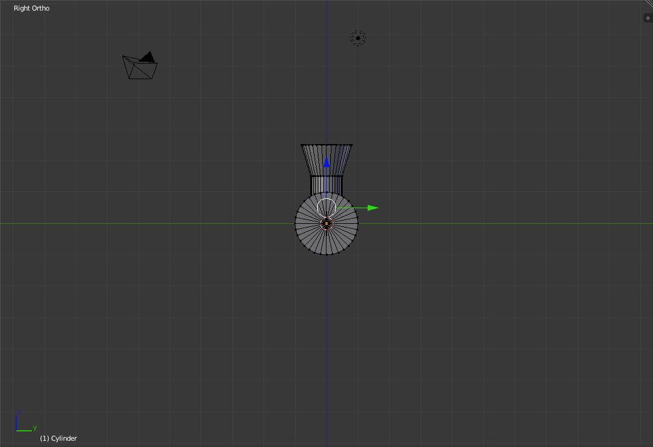Select the camera object in the viewport
This screenshot has height=447, width=653.
pyautogui.click(x=140, y=65)
